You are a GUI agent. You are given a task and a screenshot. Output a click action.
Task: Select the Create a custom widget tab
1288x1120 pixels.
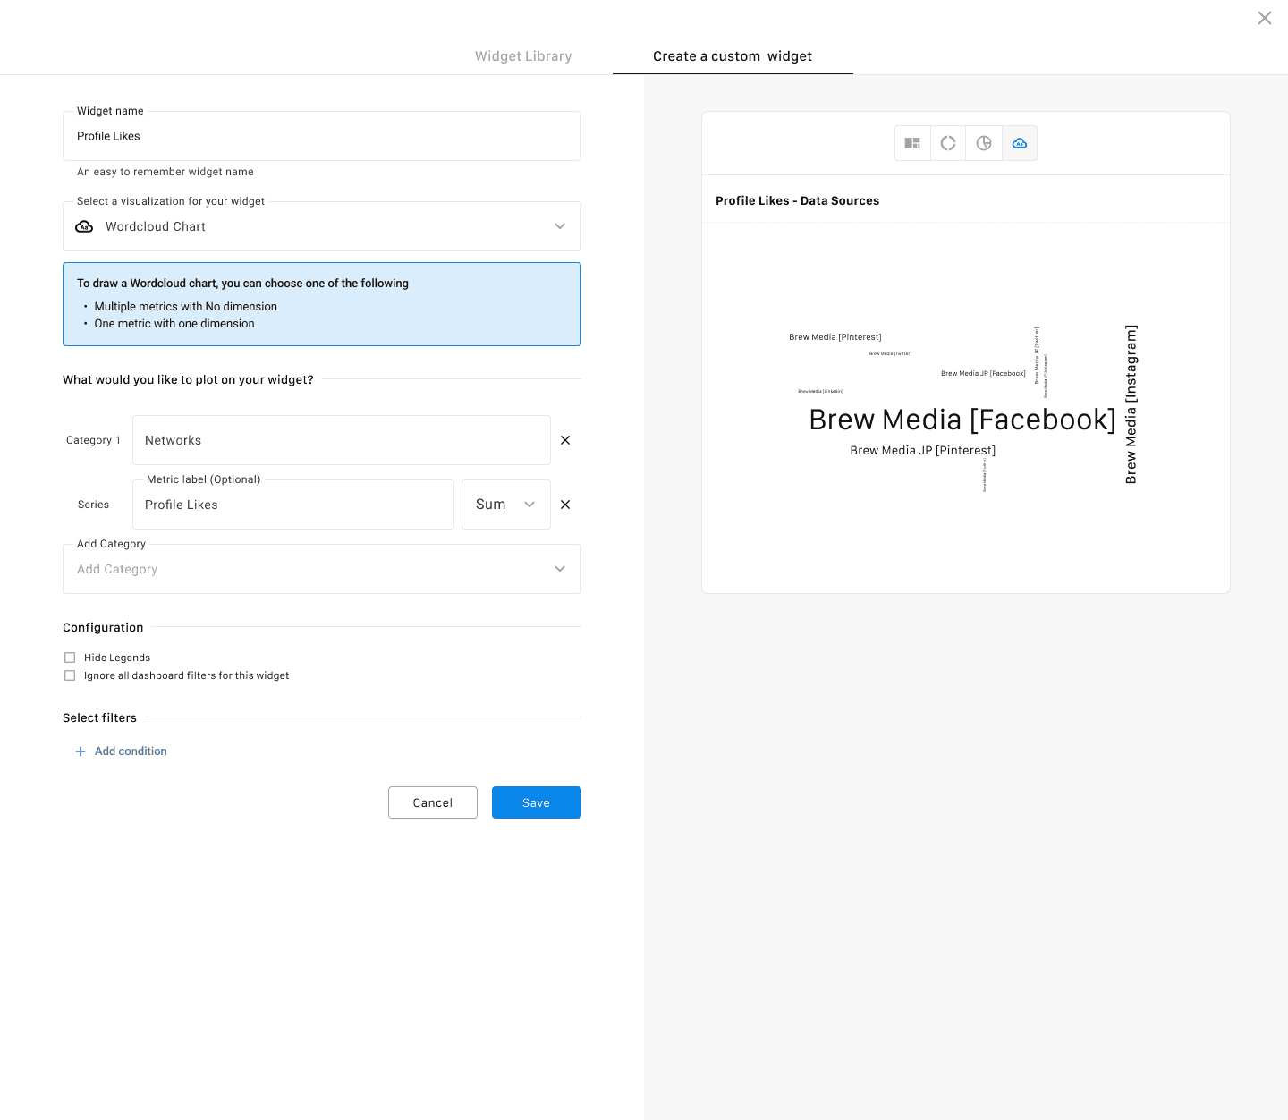[x=733, y=56]
